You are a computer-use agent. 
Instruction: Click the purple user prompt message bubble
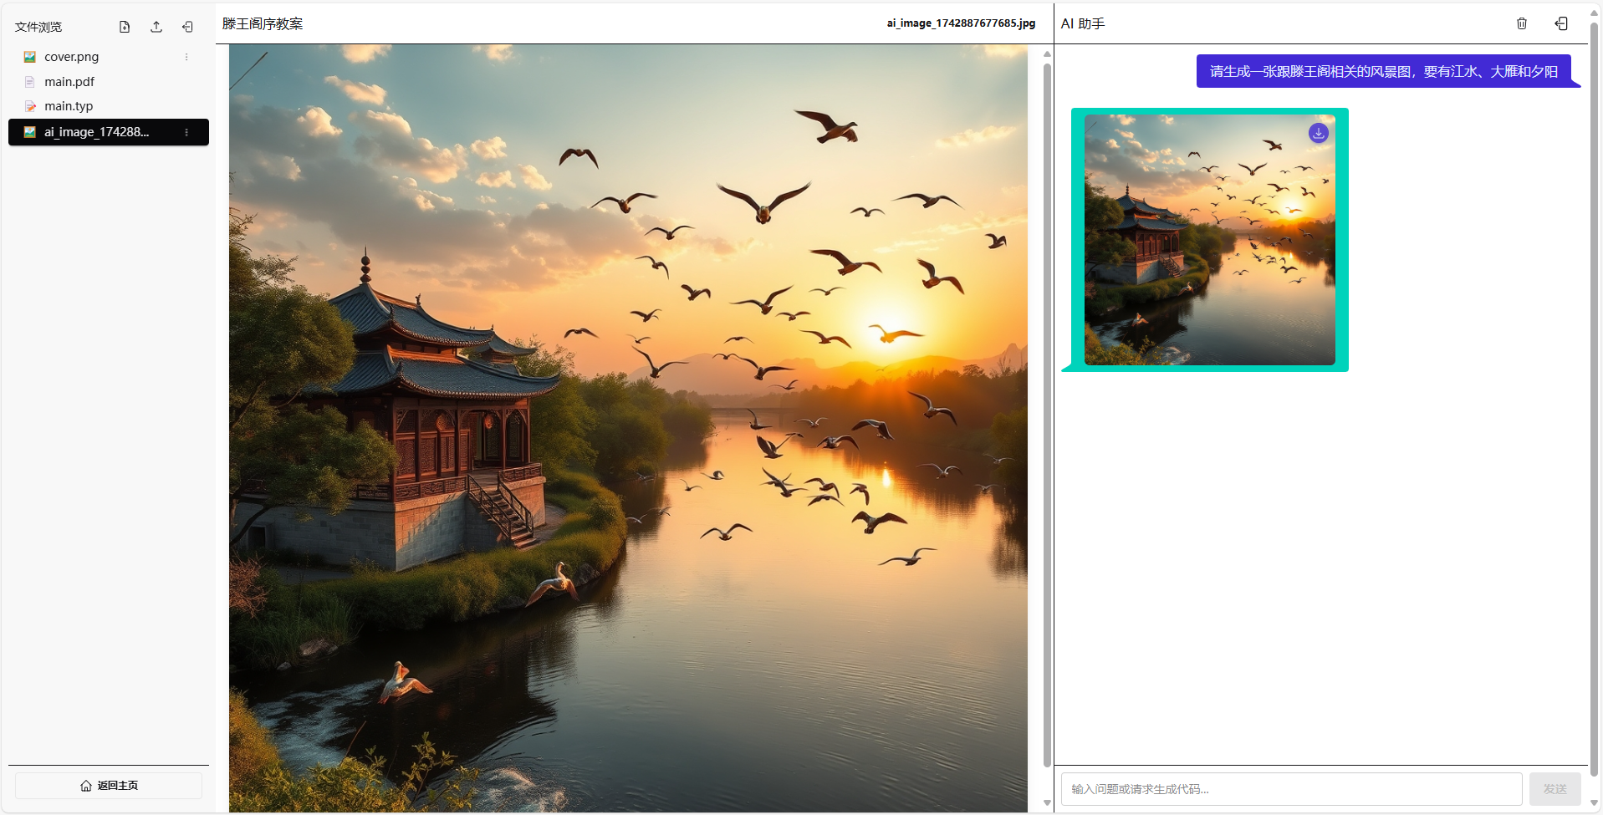1383,71
